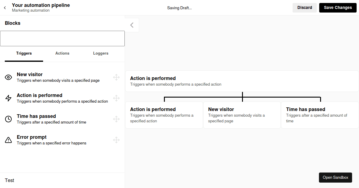Click the drag handle beside Time has passed

click(x=116, y=119)
